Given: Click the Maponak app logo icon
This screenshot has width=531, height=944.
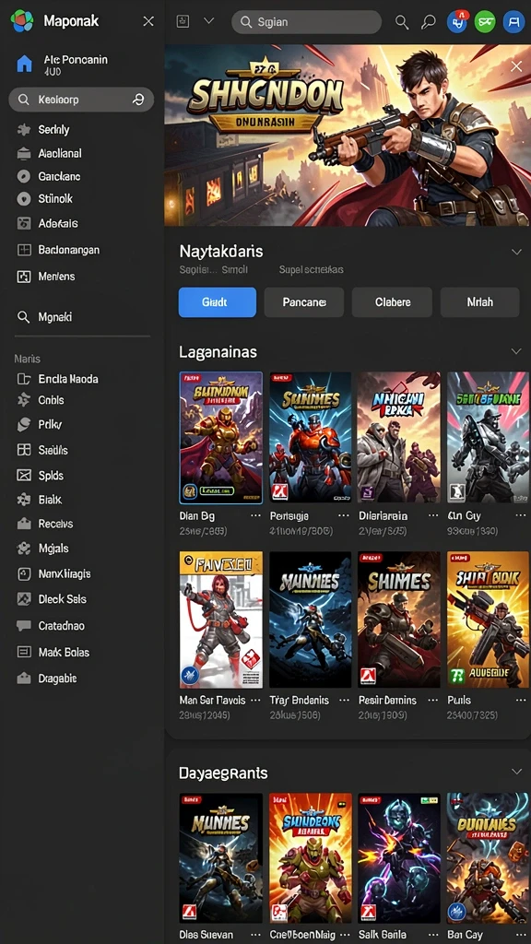Looking at the screenshot, I should tap(22, 21).
